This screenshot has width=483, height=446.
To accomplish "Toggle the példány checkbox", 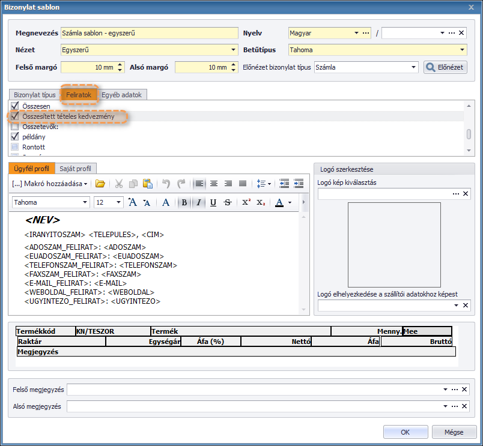I will tap(15, 137).
